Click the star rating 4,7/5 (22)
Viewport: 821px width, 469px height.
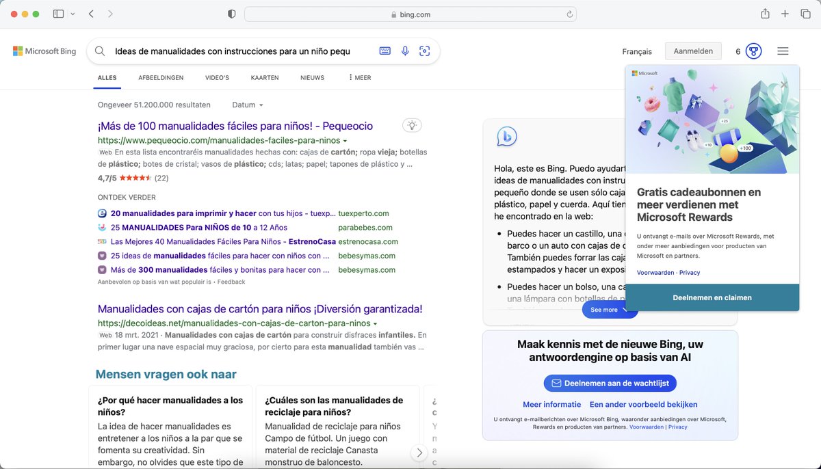point(133,178)
